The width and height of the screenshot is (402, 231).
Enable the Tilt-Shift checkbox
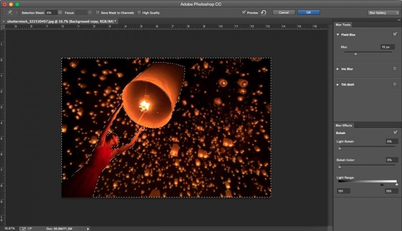pos(394,84)
